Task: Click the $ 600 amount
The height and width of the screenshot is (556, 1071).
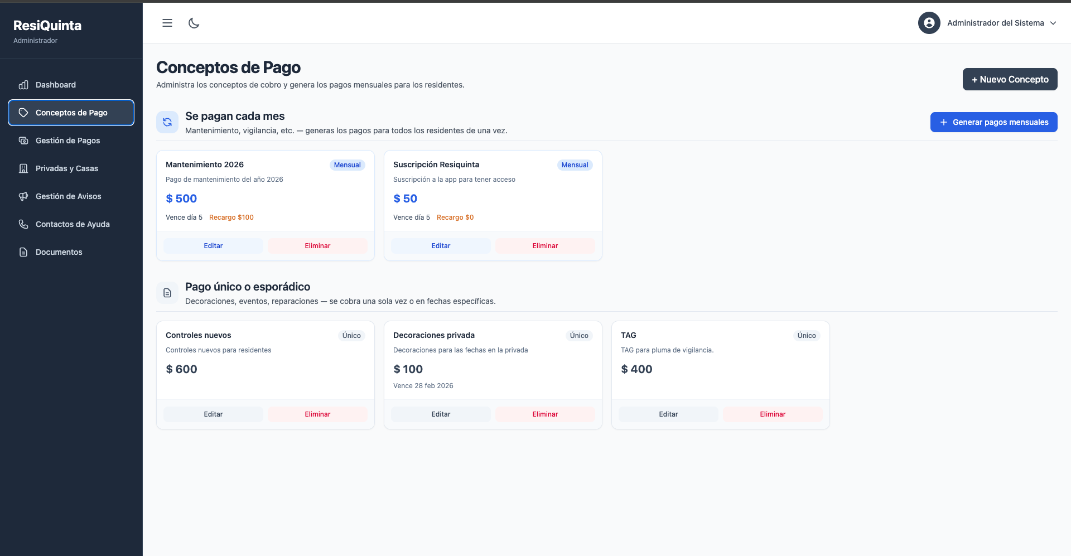Action: pyautogui.click(x=181, y=369)
